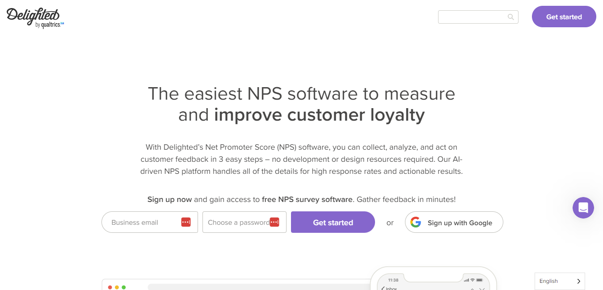The image size is (603, 290).
Task: Click the battery icon on the phone status bar
Action: tap(480, 280)
